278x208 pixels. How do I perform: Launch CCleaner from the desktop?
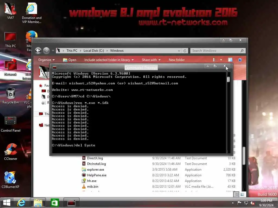click(x=11, y=152)
